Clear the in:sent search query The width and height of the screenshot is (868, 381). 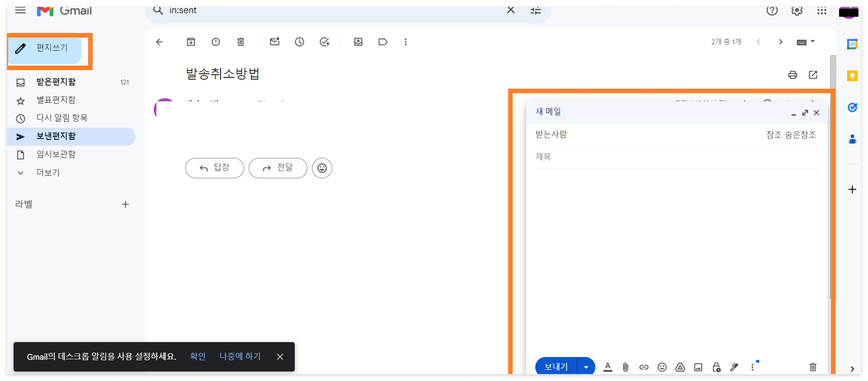pyautogui.click(x=511, y=10)
